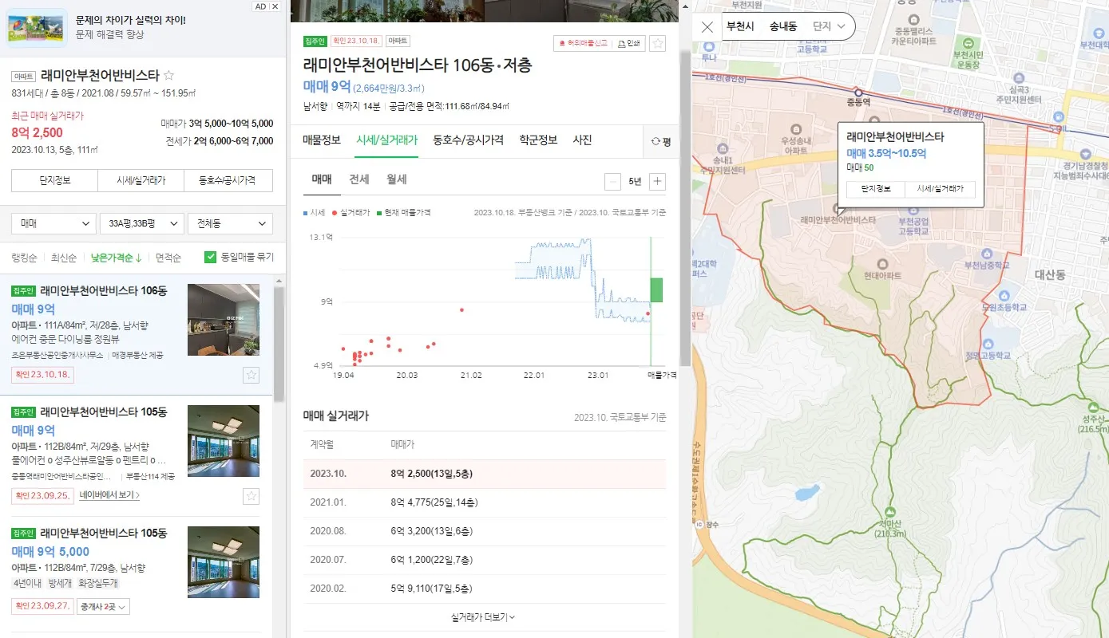The width and height of the screenshot is (1109, 638).
Task: Click 동호수/공시가격 button in left panel
Action: (x=228, y=180)
